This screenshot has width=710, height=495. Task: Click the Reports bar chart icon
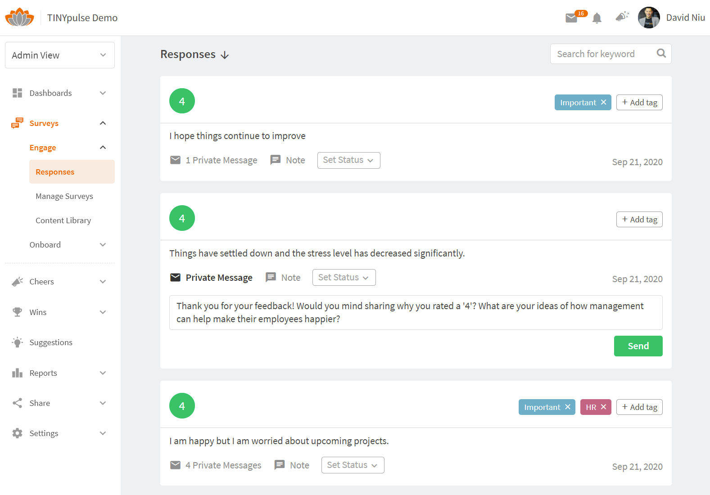point(17,373)
